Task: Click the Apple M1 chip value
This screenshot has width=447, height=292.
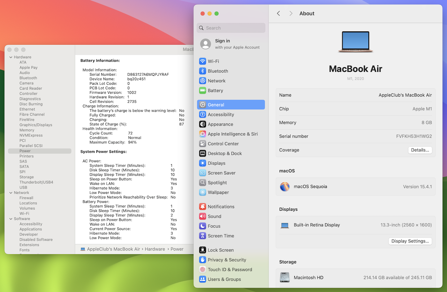Action: [422, 109]
